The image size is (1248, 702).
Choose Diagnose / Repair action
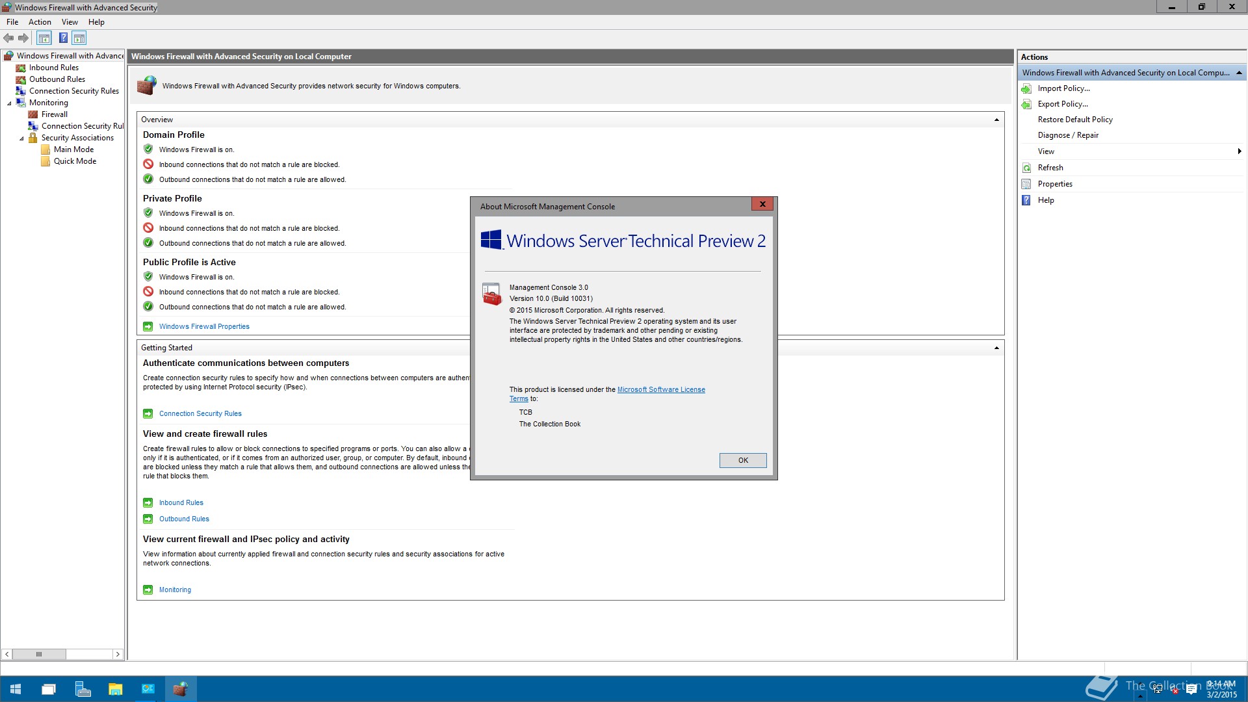[x=1068, y=135]
